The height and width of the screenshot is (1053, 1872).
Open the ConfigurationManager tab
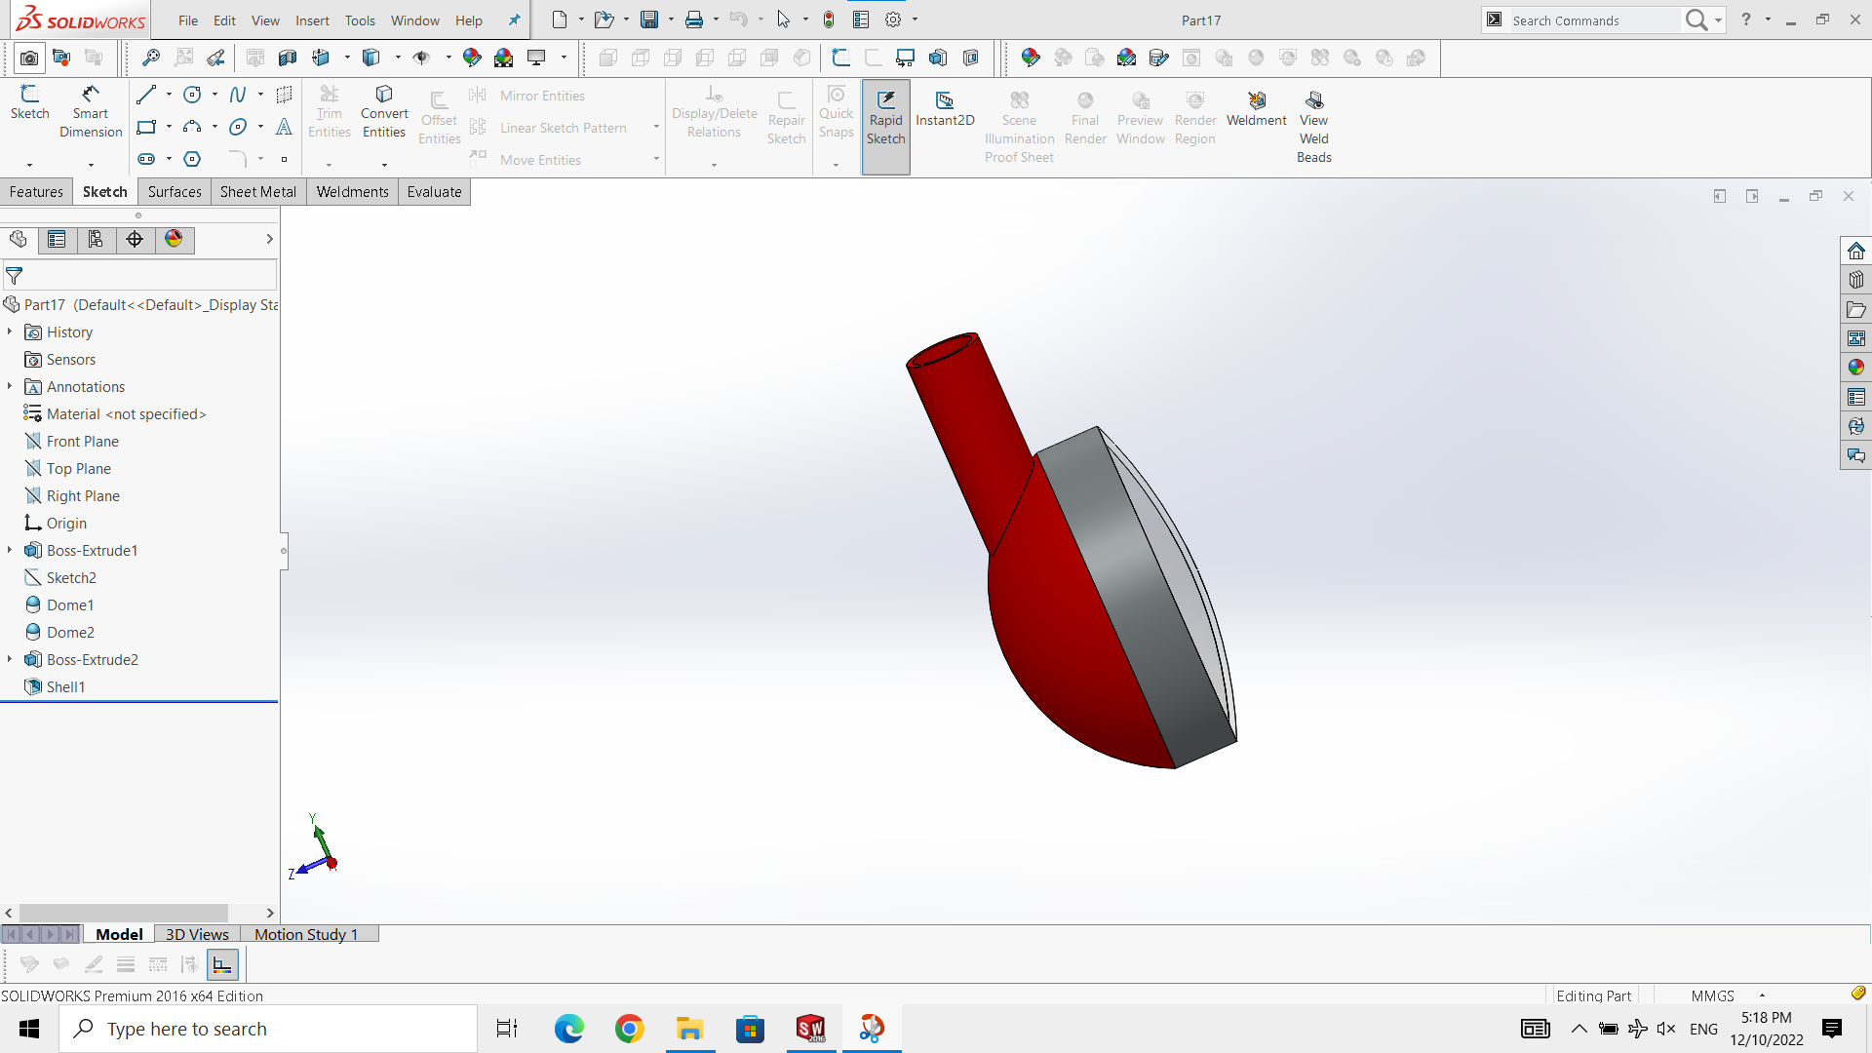(x=96, y=240)
